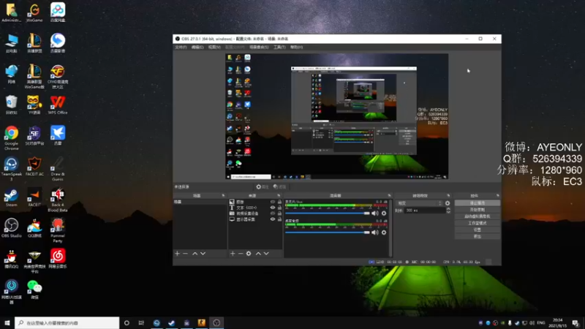Click OBS icon in the taskbar
This screenshot has width=585, height=329.
(216, 322)
